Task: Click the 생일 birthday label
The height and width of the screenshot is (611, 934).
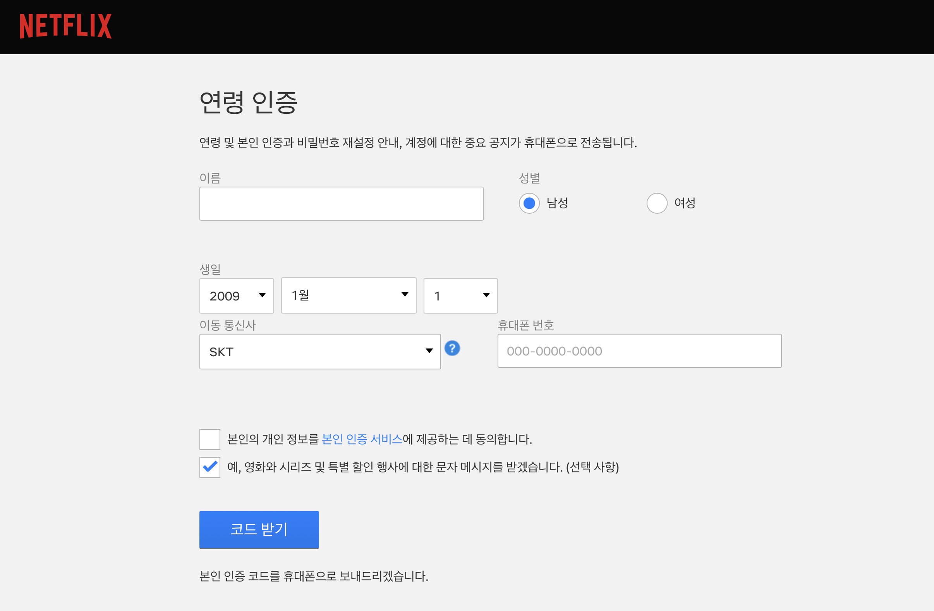Action: click(210, 269)
